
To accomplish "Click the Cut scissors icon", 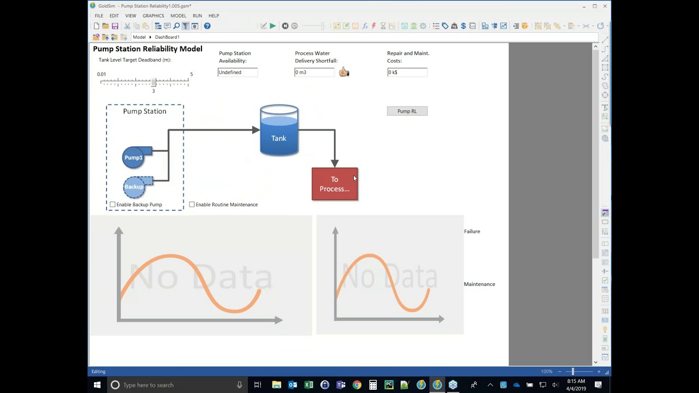I will (x=127, y=26).
